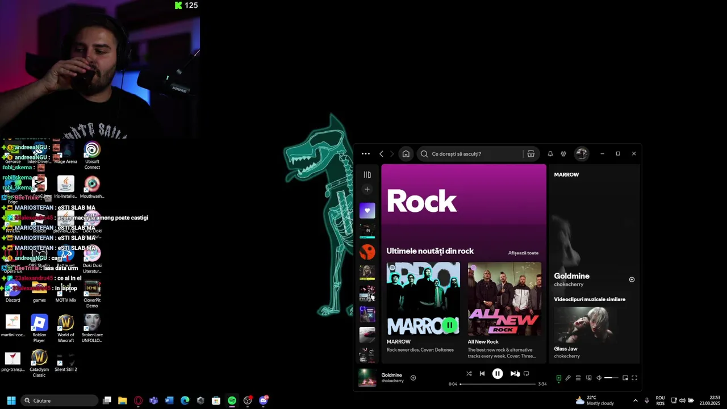The width and height of the screenshot is (727, 409).
Task: Open Spotify three-dot main menu
Action: 366,154
